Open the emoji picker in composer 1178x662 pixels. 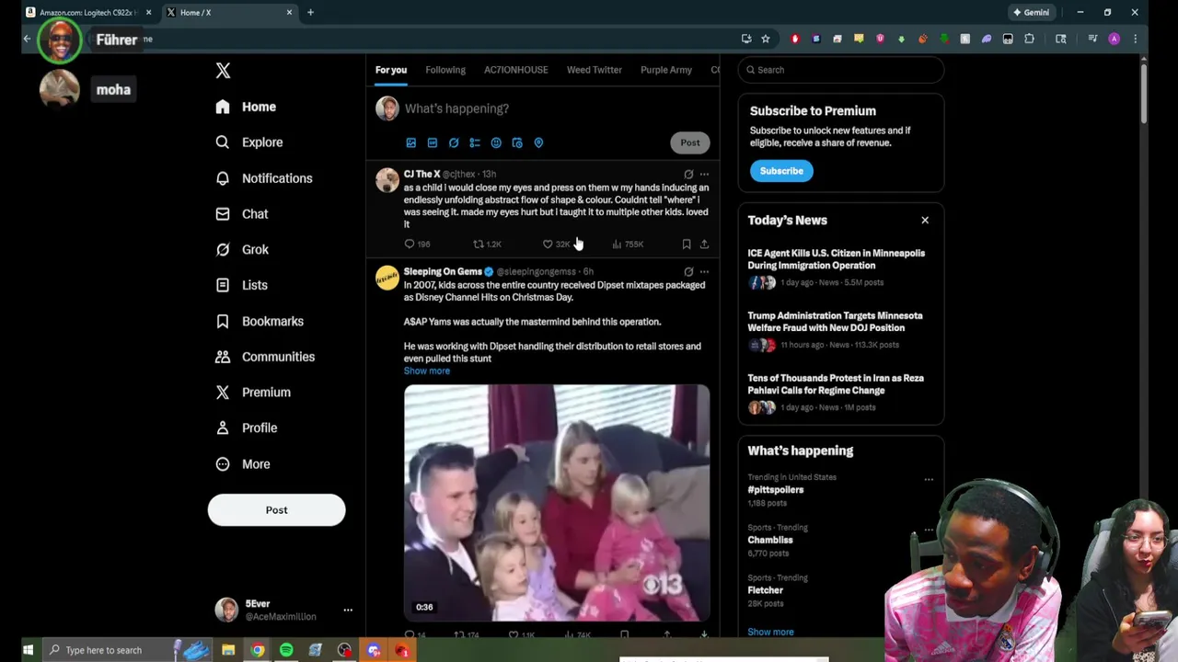point(496,143)
